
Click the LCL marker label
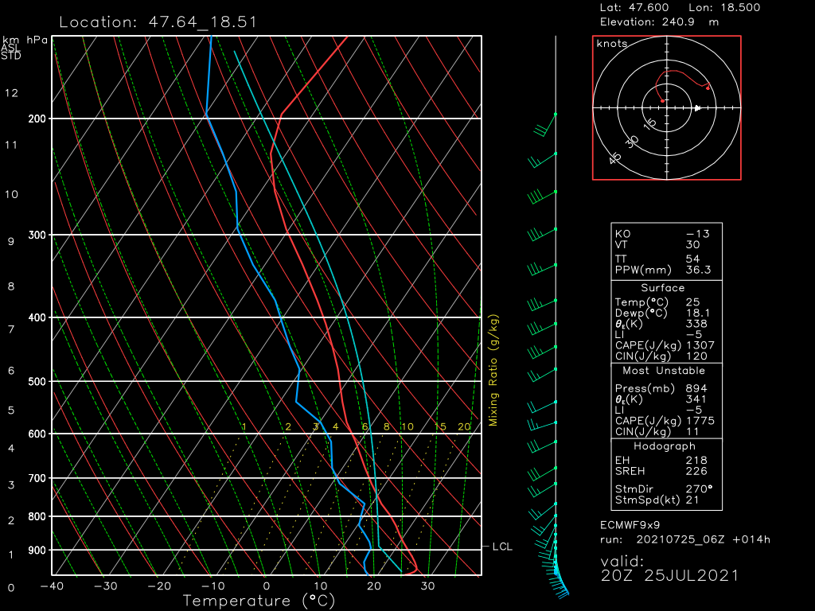click(x=502, y=547)
